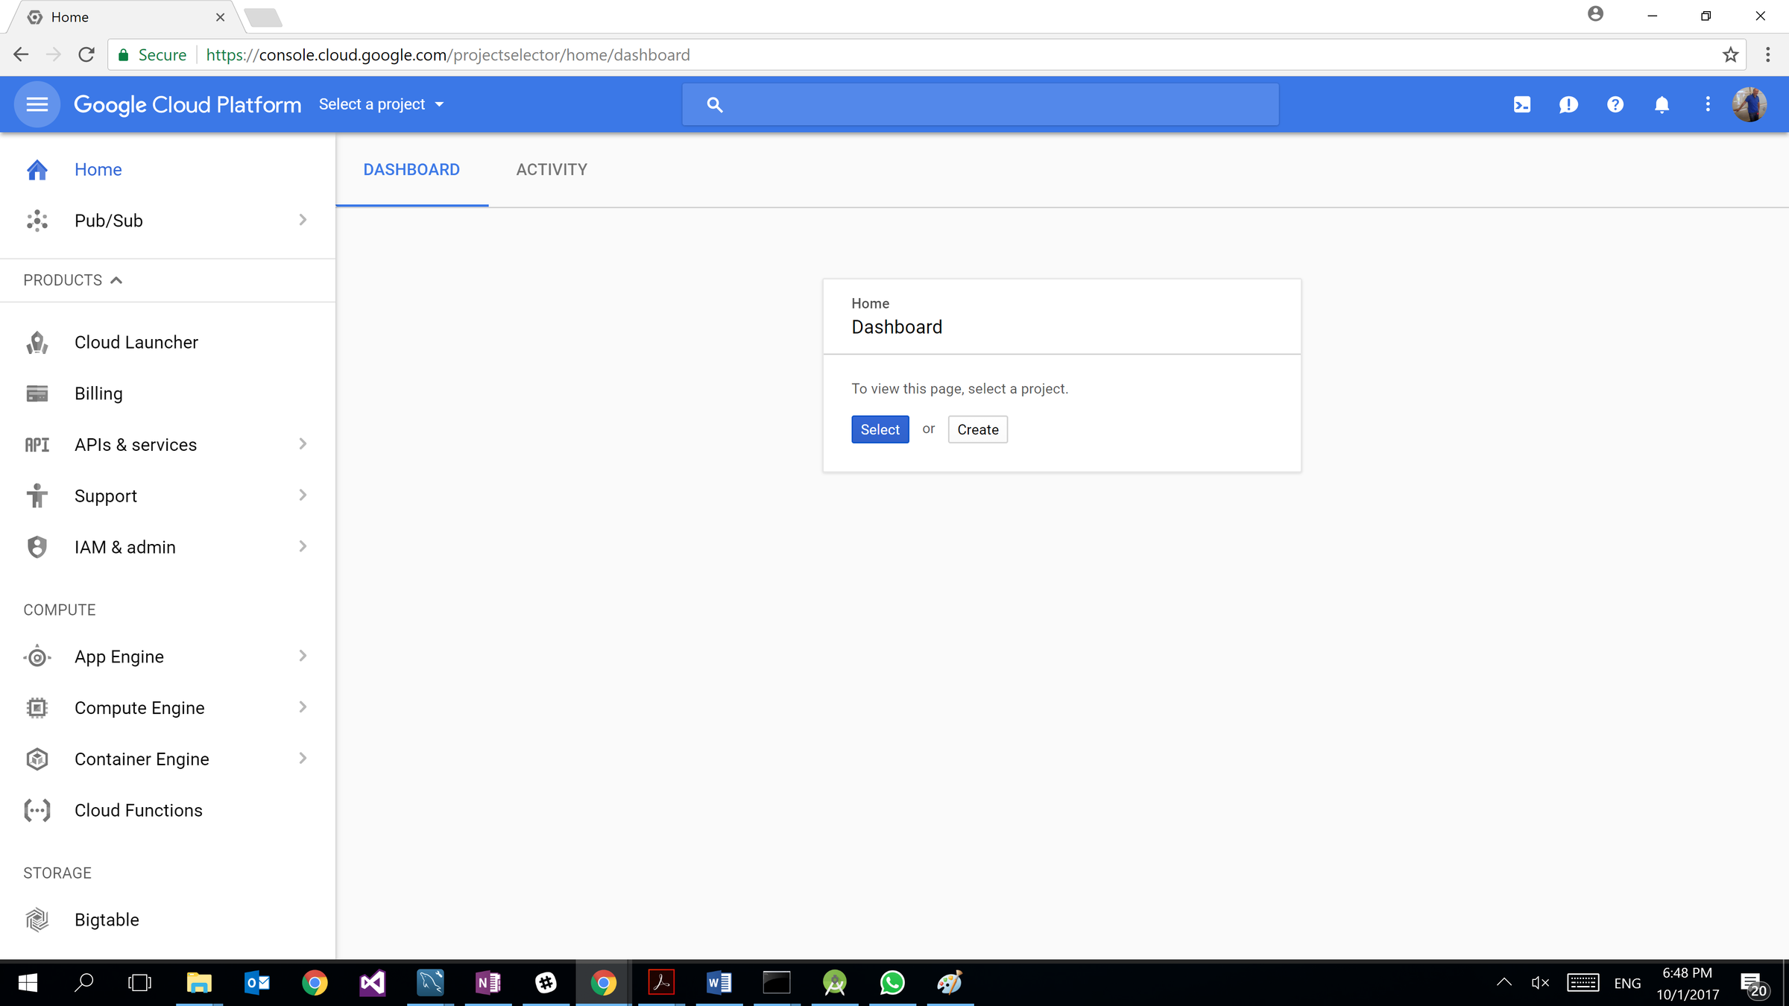Open Windows taskbar search

click(84, 983)
